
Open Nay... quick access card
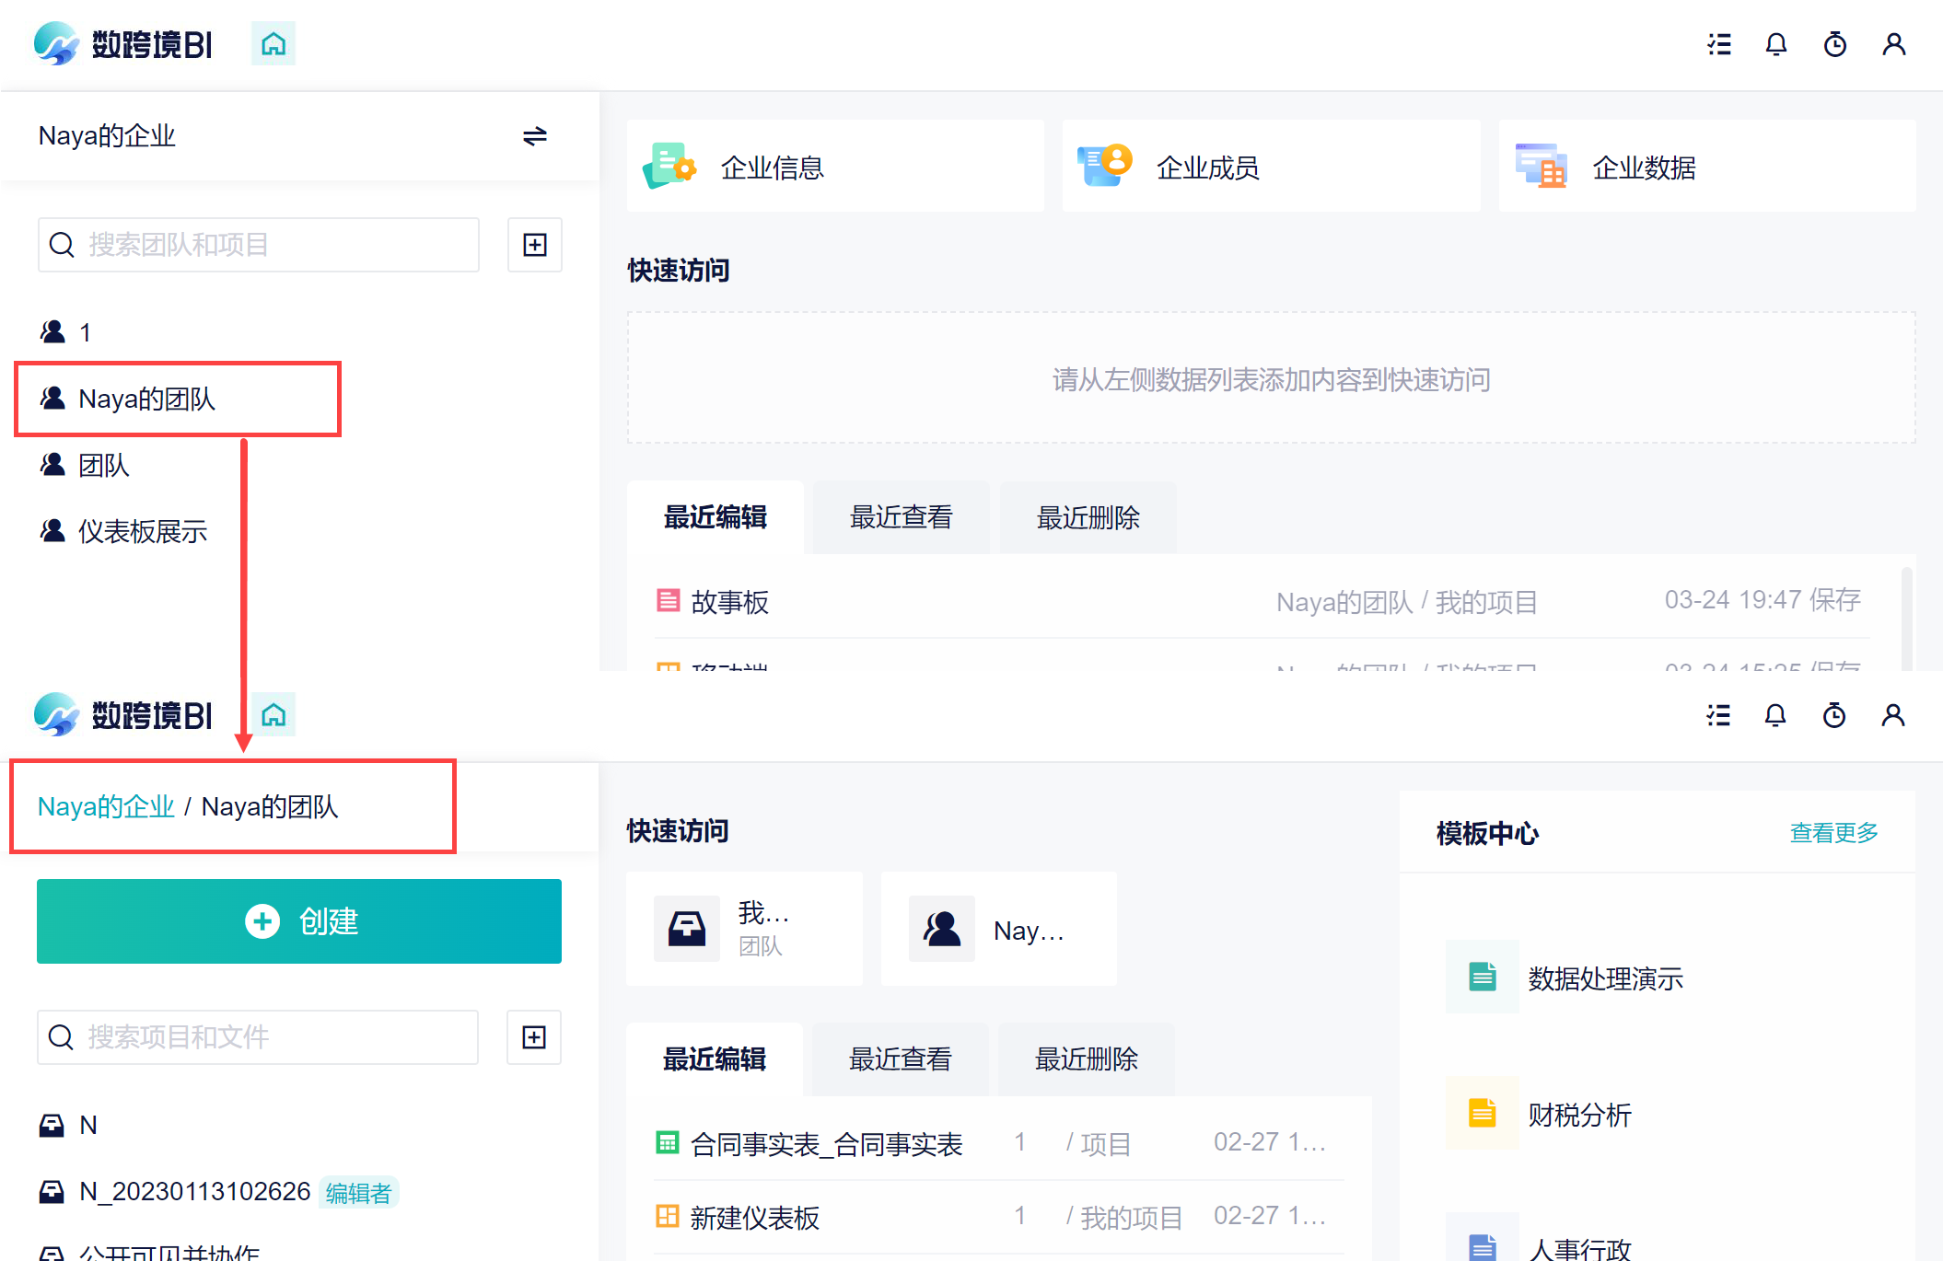(999, 929)
